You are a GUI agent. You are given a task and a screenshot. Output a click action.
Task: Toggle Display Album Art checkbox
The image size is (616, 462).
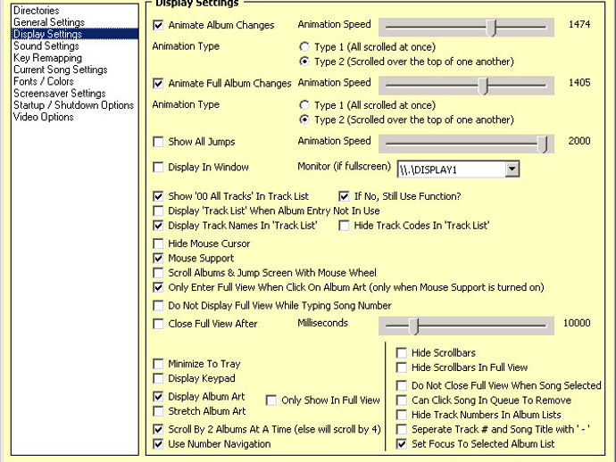pyautogui.click(x=158, y=397)
